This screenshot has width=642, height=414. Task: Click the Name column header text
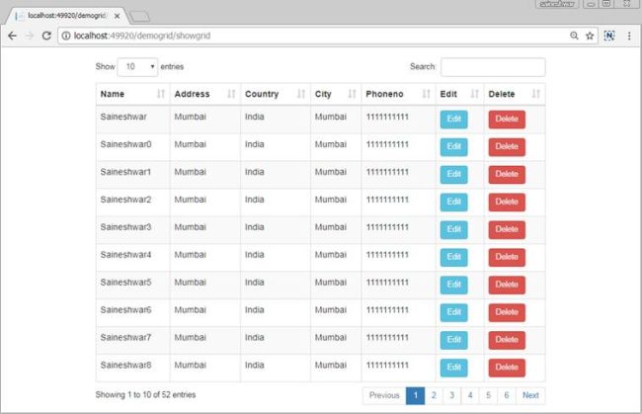[113, 94]
